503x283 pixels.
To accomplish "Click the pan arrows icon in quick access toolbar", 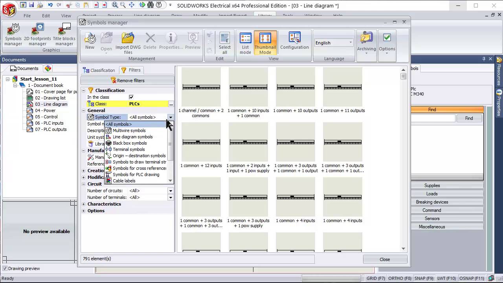I will [132, 5].
